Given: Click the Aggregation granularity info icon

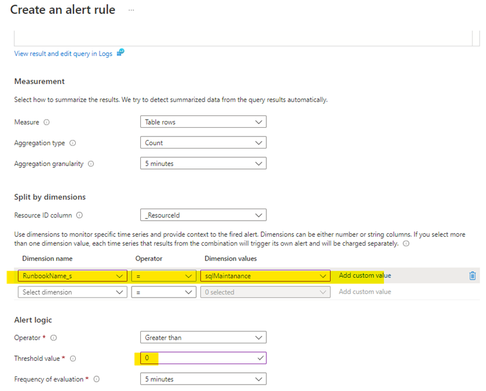Looking at the screenshot, I should [x=91, y=164].
